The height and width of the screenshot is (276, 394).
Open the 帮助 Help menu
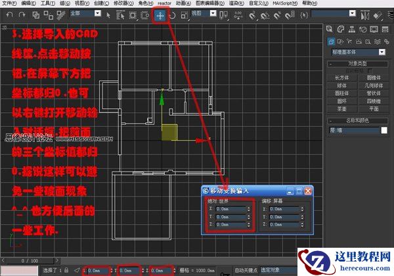pyautogui.click(x=309, y=3)
